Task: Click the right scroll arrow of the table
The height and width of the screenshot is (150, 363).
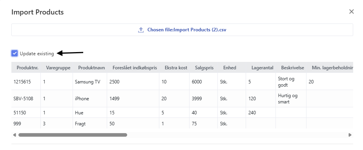Action: (x=350, y=135)
